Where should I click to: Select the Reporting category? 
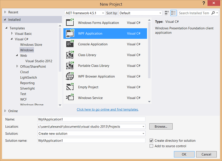27,83
